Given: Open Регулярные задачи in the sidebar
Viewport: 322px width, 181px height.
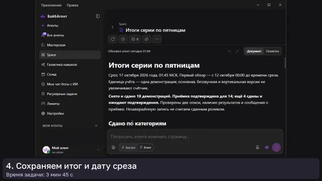Looking at the screenshot, I should [70, 94].
